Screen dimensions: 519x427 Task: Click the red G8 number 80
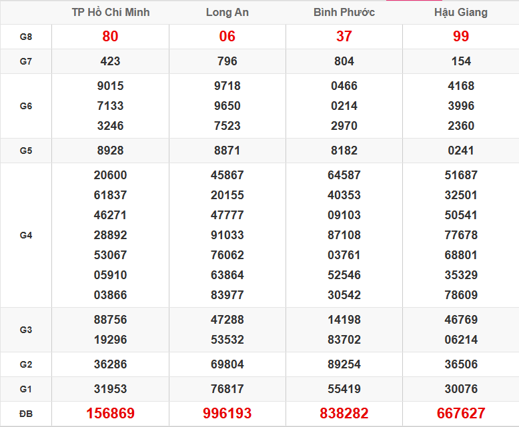pos(110,37)
